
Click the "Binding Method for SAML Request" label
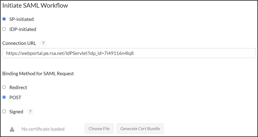38,74
